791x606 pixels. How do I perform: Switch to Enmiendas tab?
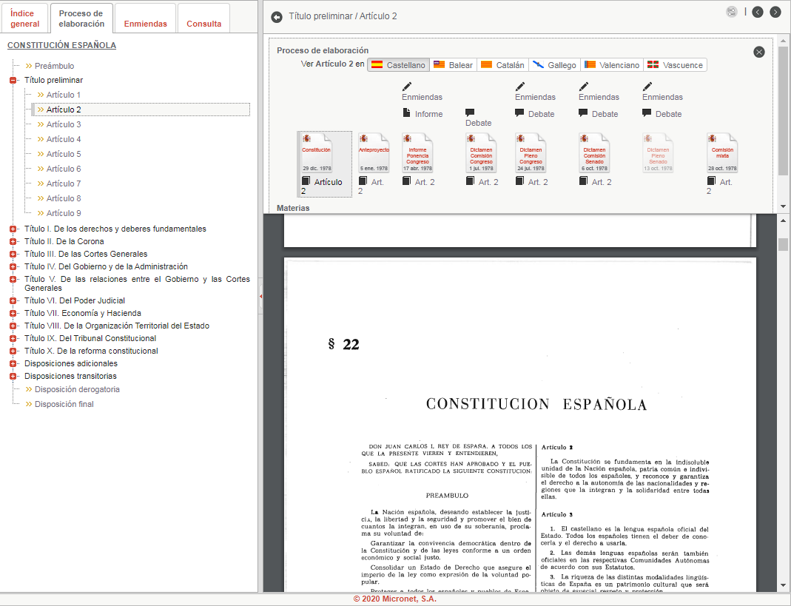145,18
